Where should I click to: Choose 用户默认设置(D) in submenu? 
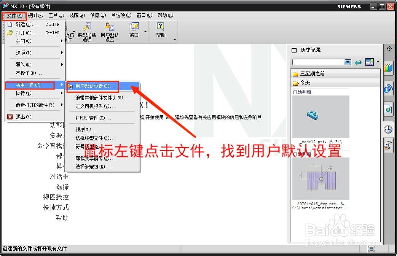(102, 86)
